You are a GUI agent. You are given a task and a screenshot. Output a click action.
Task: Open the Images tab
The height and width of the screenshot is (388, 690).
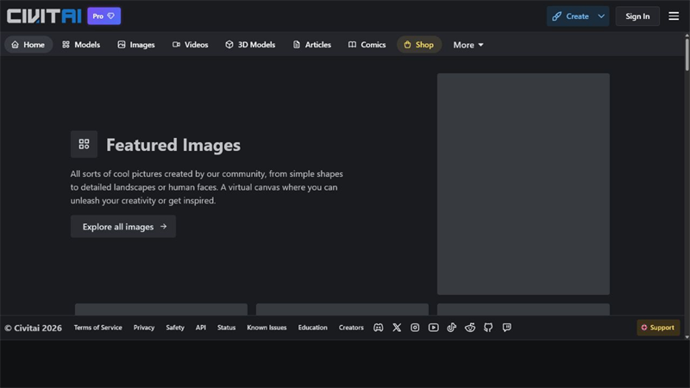click(x=136, y=45)
